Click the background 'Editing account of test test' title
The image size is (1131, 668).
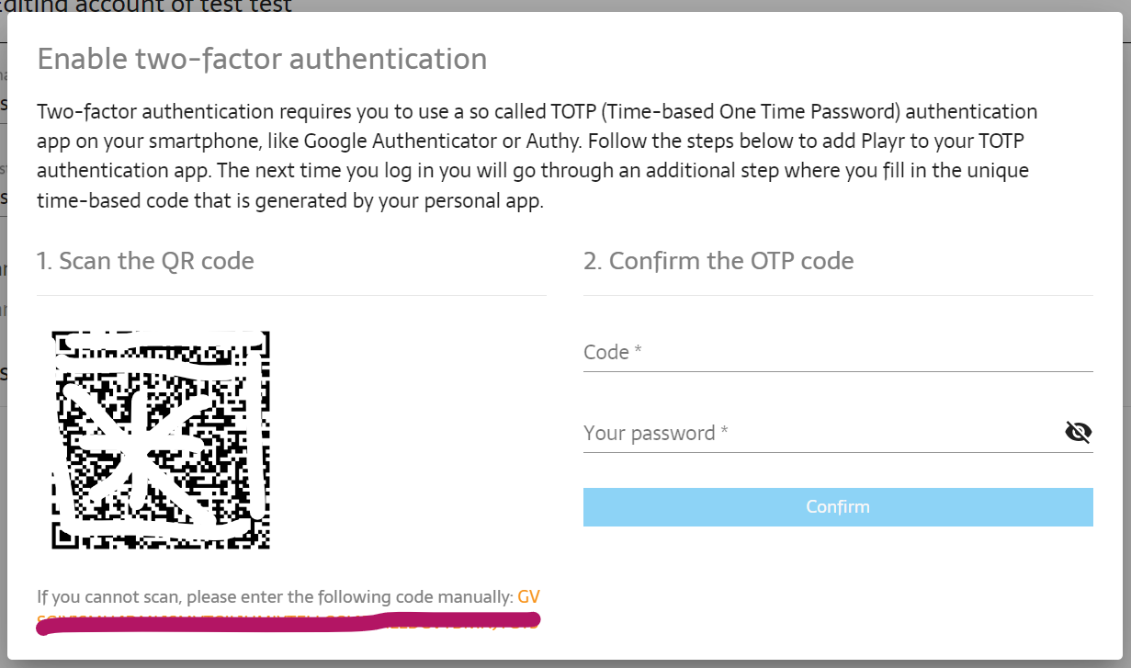pos(147,6)
